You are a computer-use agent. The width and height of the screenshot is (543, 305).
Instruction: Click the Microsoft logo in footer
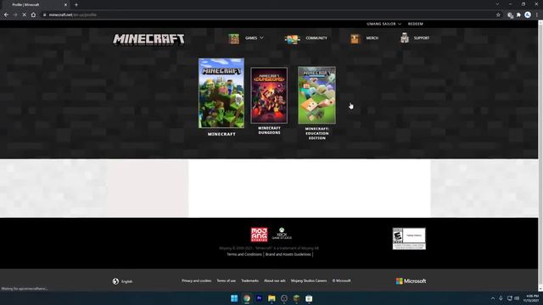click(x=411, y=281)
